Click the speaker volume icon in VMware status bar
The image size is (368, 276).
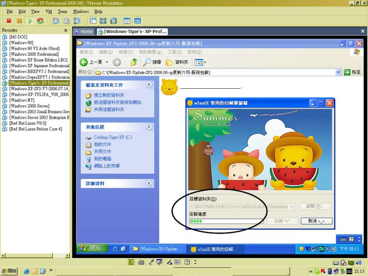coord(358,263)
